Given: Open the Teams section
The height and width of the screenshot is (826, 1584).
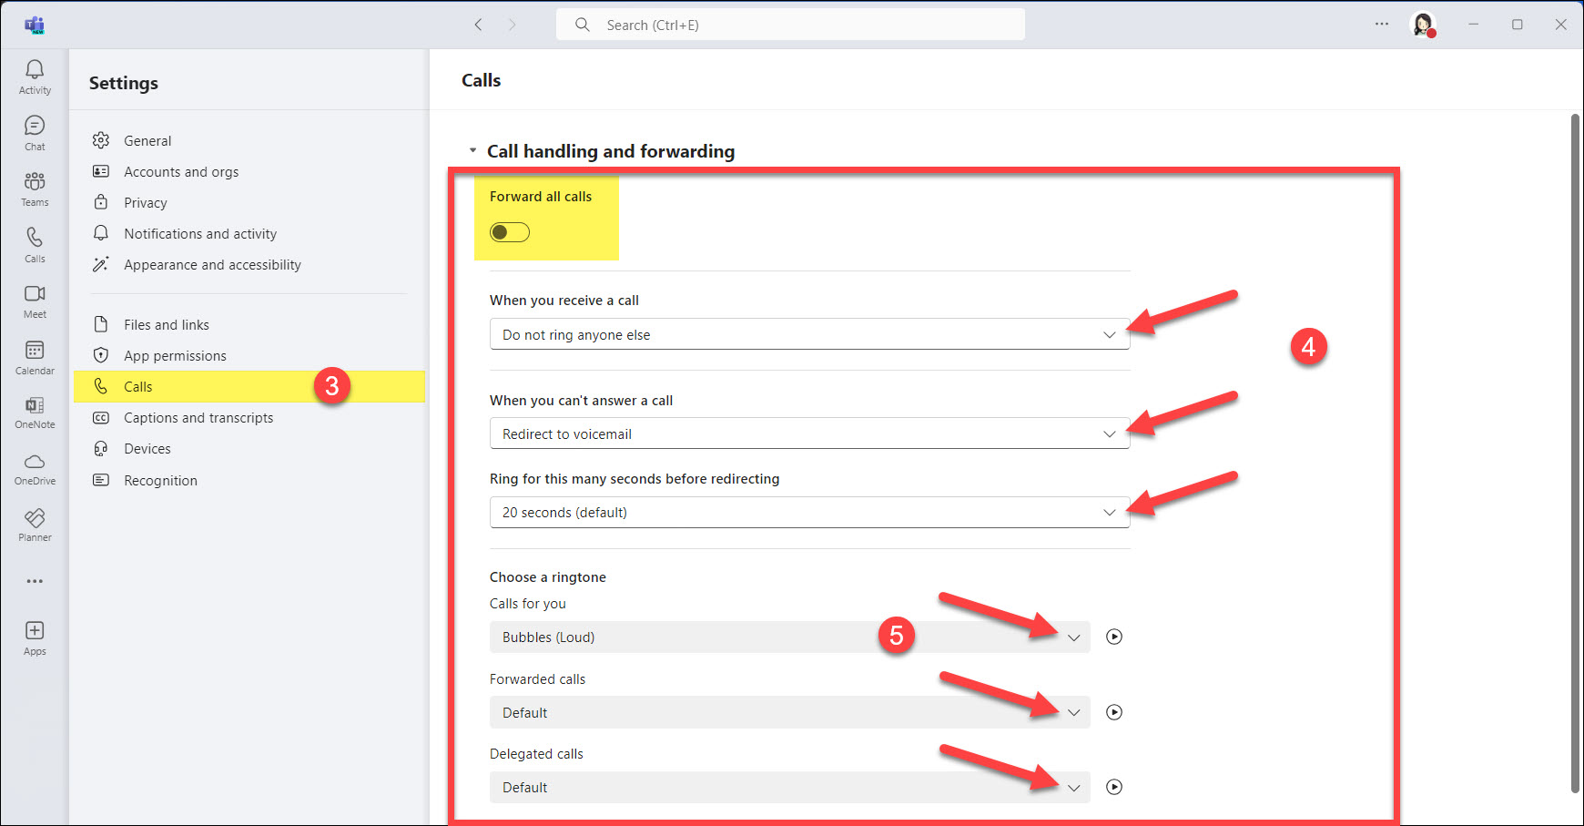Looking at the screenshot, I should pyautogui.click(x=34, y=189).
